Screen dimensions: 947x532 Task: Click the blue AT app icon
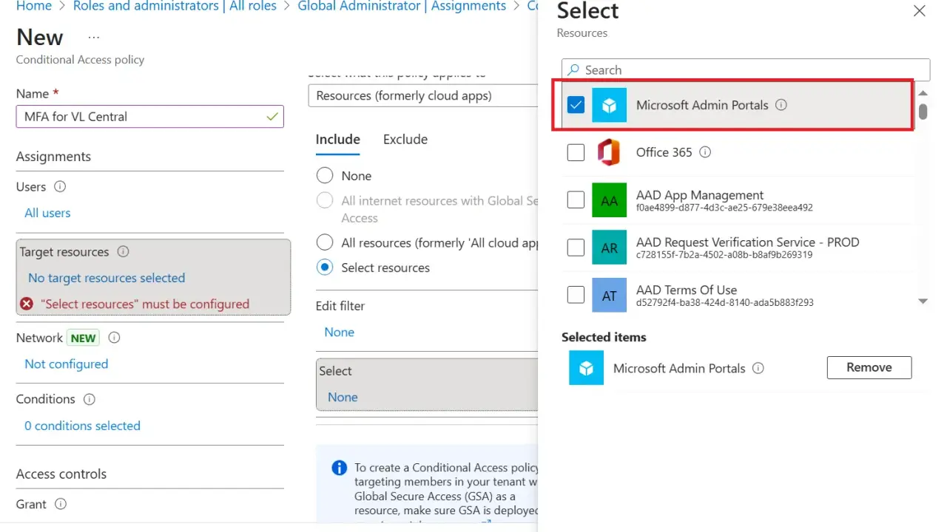pos(609,295)
